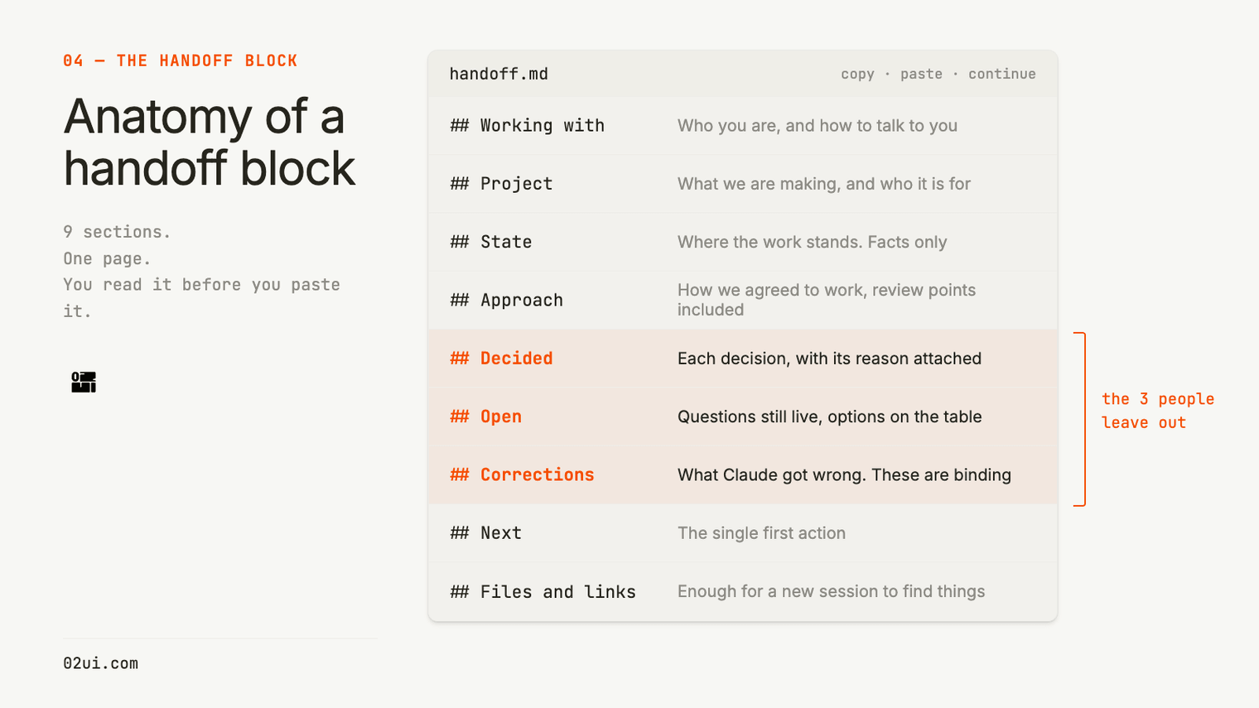This screenshot has width=1259, height=708.
Task: Click 'Questions still live, options on the table'
Action: [830, 417]
